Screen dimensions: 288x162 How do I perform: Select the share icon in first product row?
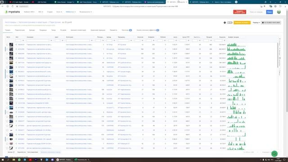pos(16,45)
